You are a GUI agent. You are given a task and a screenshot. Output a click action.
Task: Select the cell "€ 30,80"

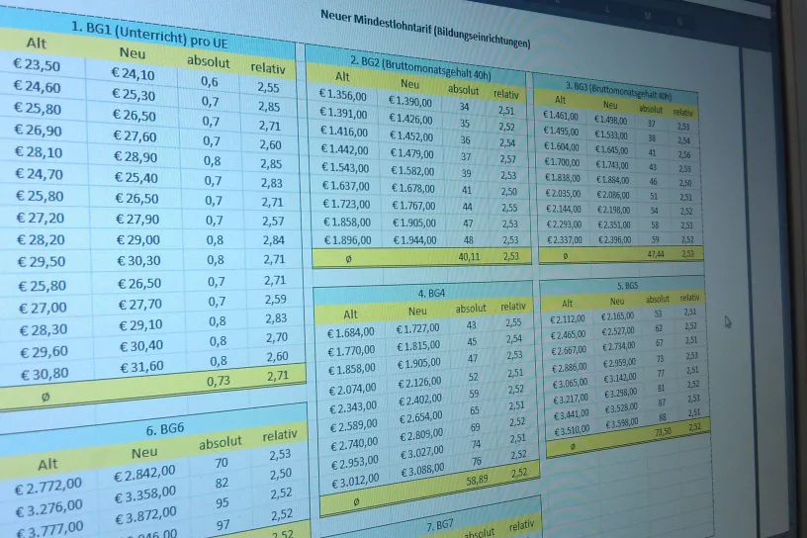pos(45,374)
